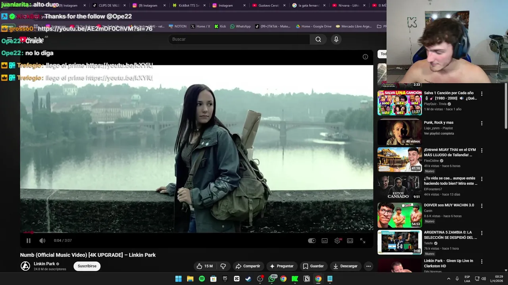Open the taskbar volume control
This screenshot has width=508, height=285.
(483, 279)
